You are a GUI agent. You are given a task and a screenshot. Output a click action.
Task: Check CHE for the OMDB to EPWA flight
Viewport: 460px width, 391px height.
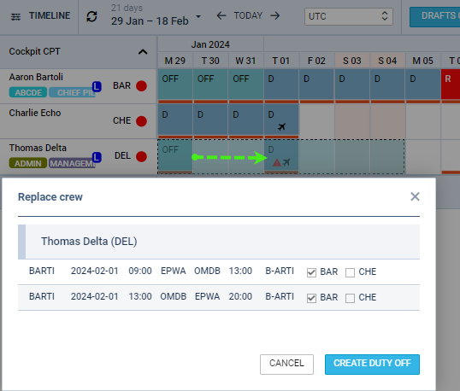tap(350, 299)
